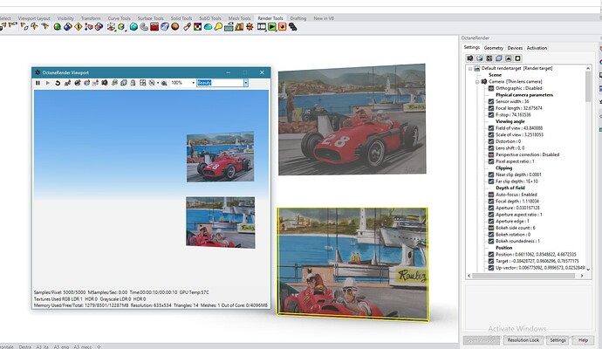Collapse the Camera thin lens node
The width and height of the screenshot is (602, 349).
point(477,81)
